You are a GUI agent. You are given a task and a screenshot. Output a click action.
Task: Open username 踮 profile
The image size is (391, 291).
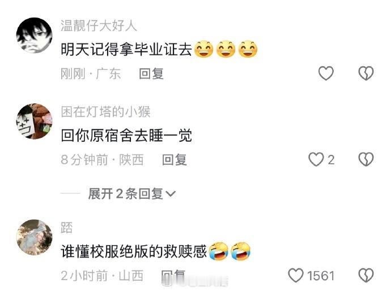click(x=66, y=228)
